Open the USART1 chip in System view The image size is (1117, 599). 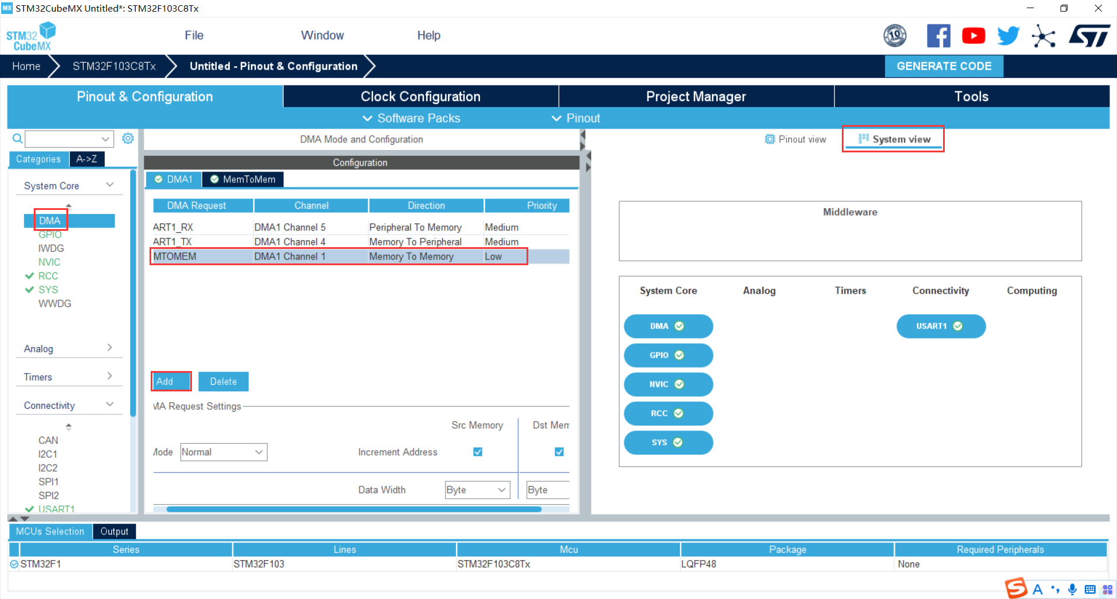coord(941,326)
